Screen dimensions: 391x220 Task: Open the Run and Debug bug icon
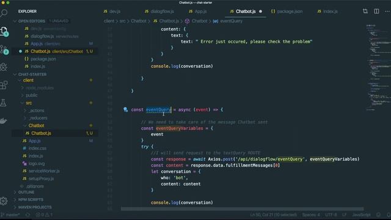(x=4, y=67)
